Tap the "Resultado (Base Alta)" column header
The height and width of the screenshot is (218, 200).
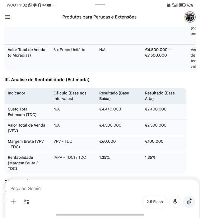point(160,96)
